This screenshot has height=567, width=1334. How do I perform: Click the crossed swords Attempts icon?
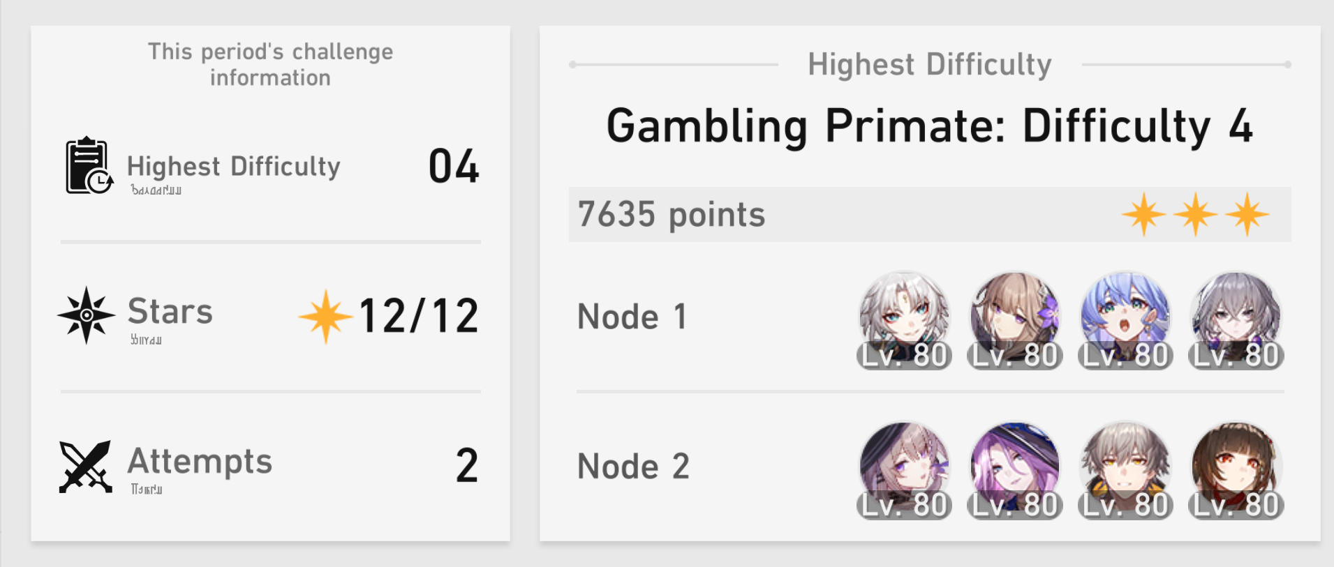[86, 467]
